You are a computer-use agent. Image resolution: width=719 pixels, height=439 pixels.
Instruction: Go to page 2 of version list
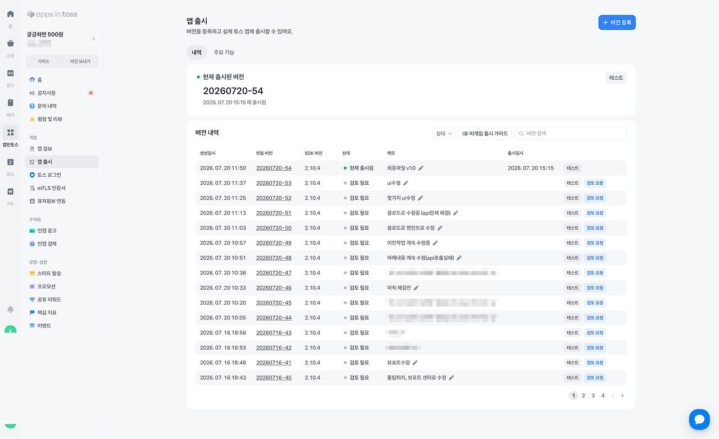point(583,396)
